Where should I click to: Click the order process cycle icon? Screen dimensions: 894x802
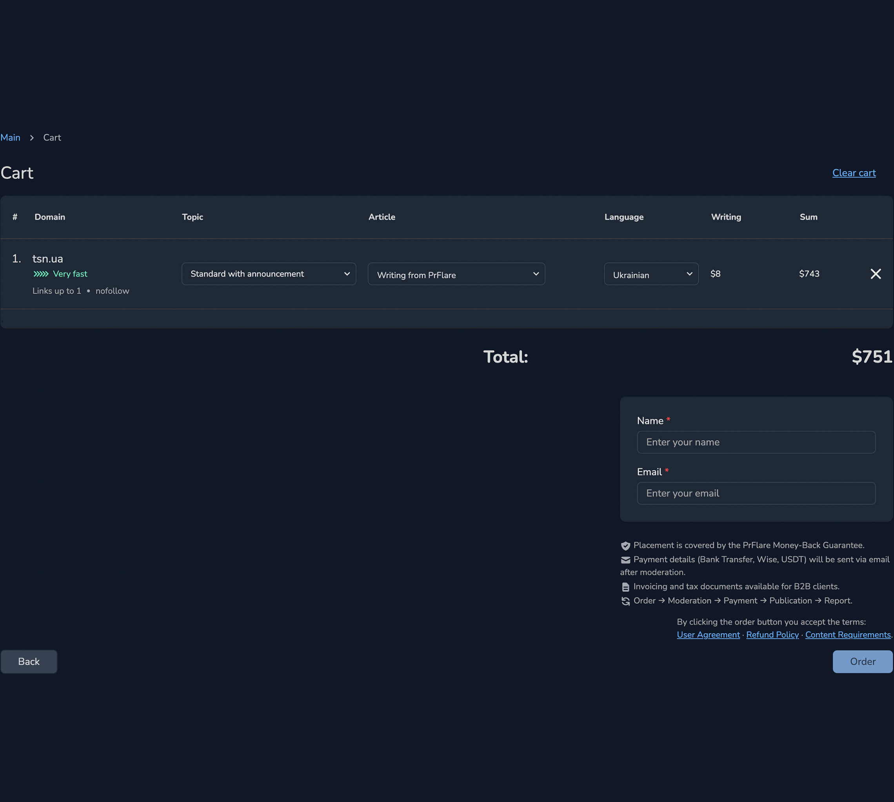pos(625,601)
